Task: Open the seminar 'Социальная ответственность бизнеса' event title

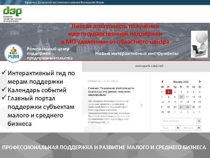Action: click(111, 92)
